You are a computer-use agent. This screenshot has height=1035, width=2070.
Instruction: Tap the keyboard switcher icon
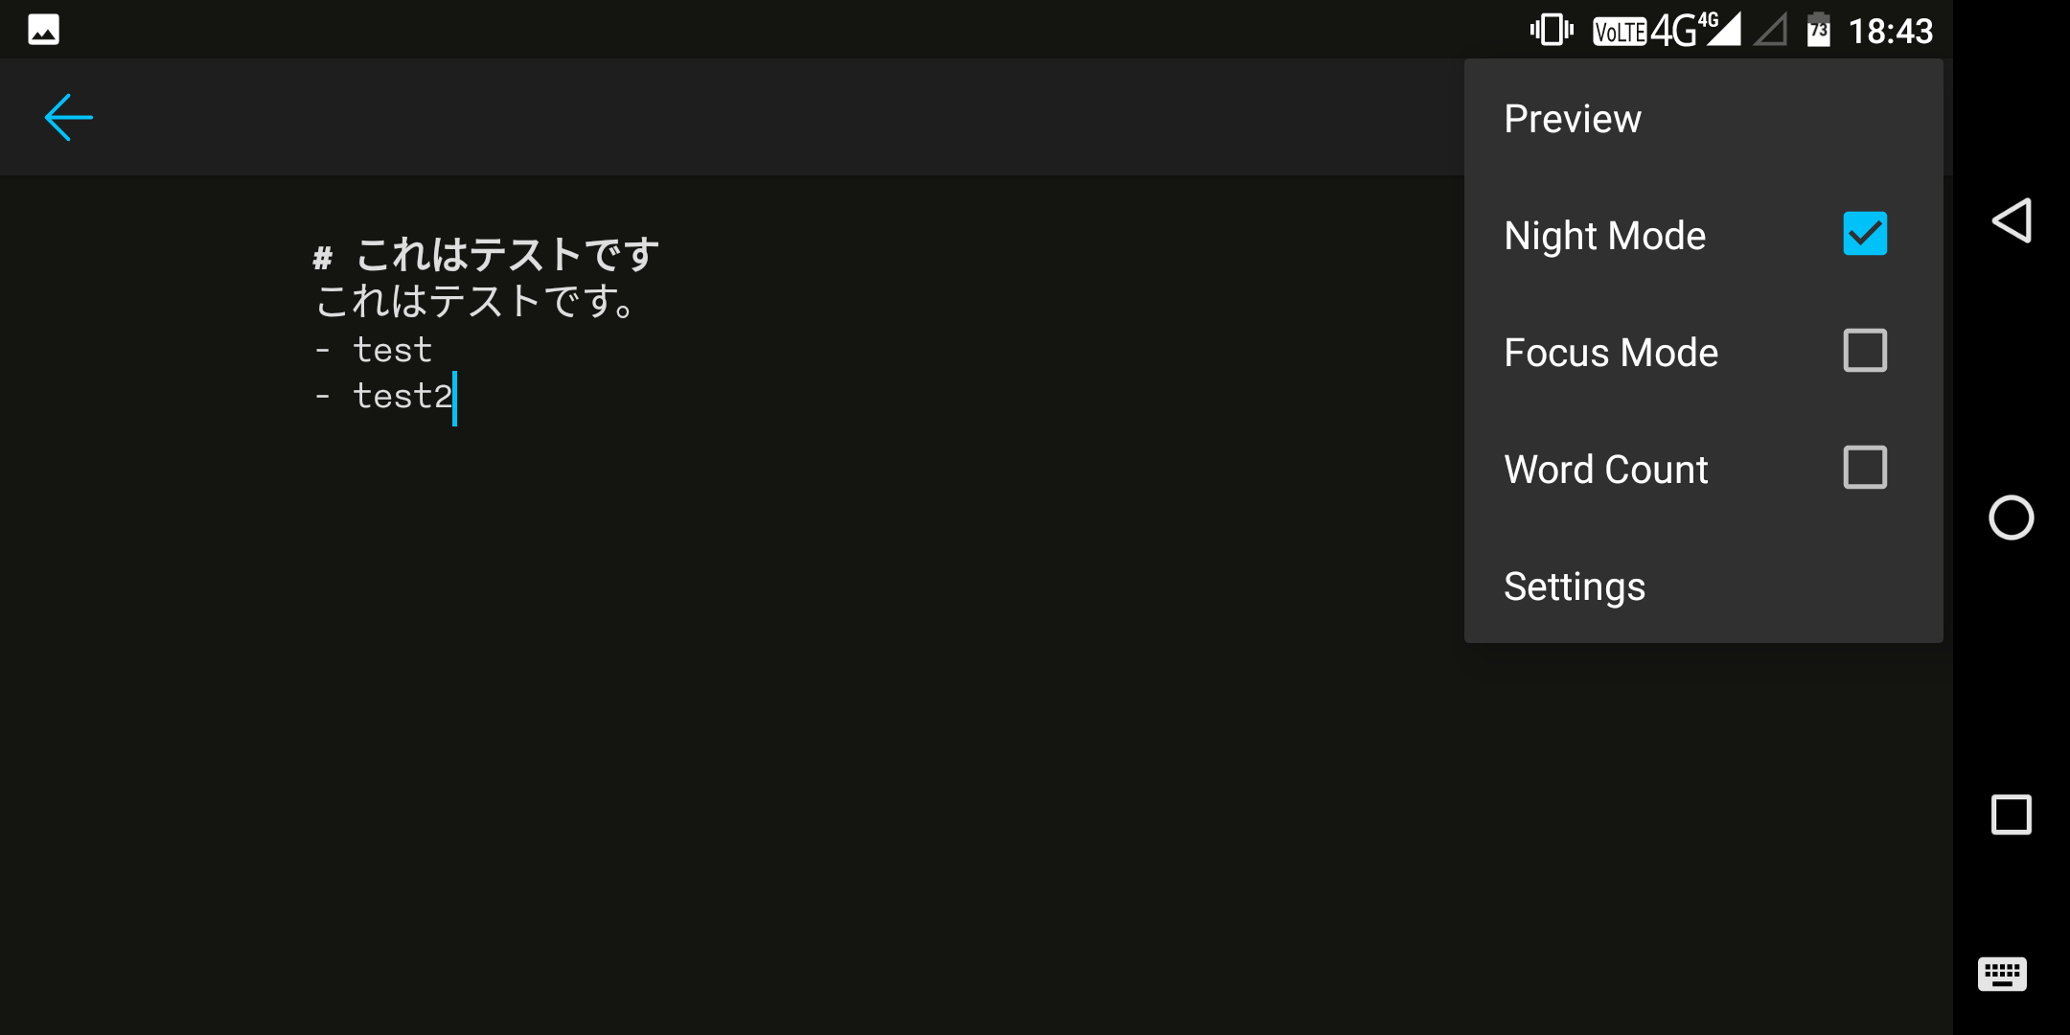pos(2002,975)
